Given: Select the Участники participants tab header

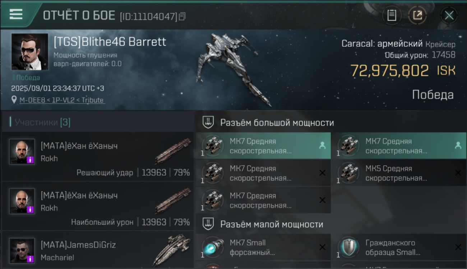Looking at the screenshot, I should [x=42, y=122].
